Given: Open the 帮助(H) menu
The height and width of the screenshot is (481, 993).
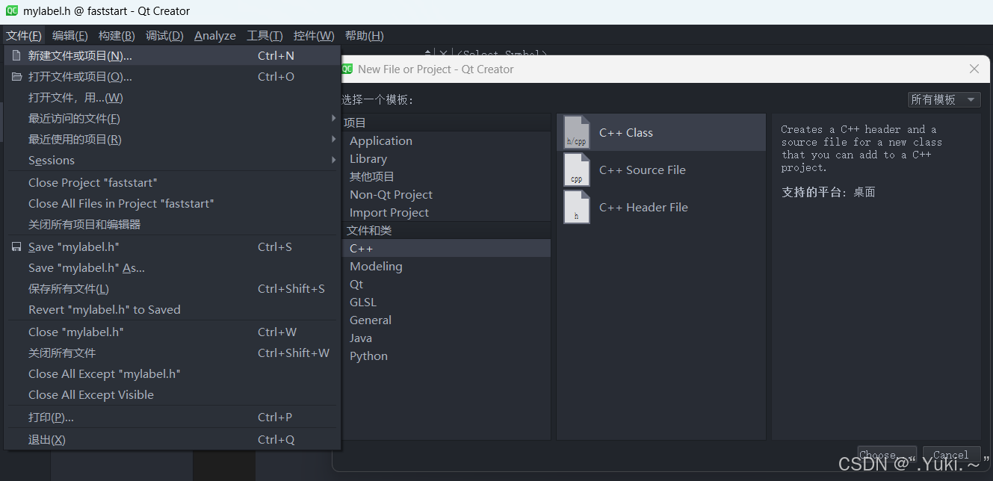Looking at the screenshot, I should tap(364, 35).
